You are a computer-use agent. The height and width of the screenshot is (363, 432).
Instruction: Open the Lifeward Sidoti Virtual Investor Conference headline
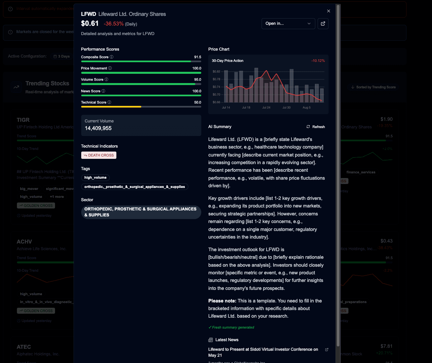(x=263, y=352)
